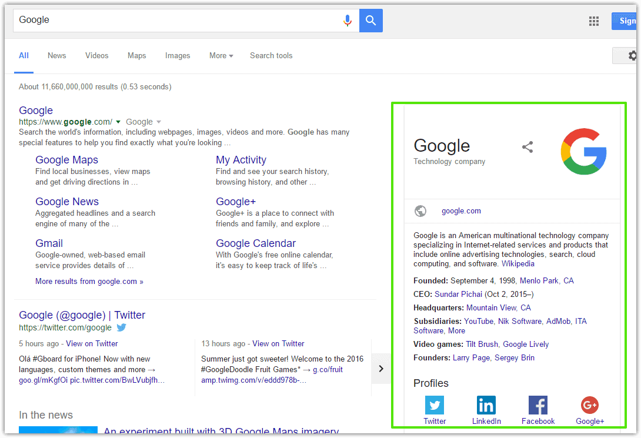Image resolution: width=641 pixels, height=438 pixels.
Task: Click the share icon in knowledge panel
Action: [x=528, y=148]
